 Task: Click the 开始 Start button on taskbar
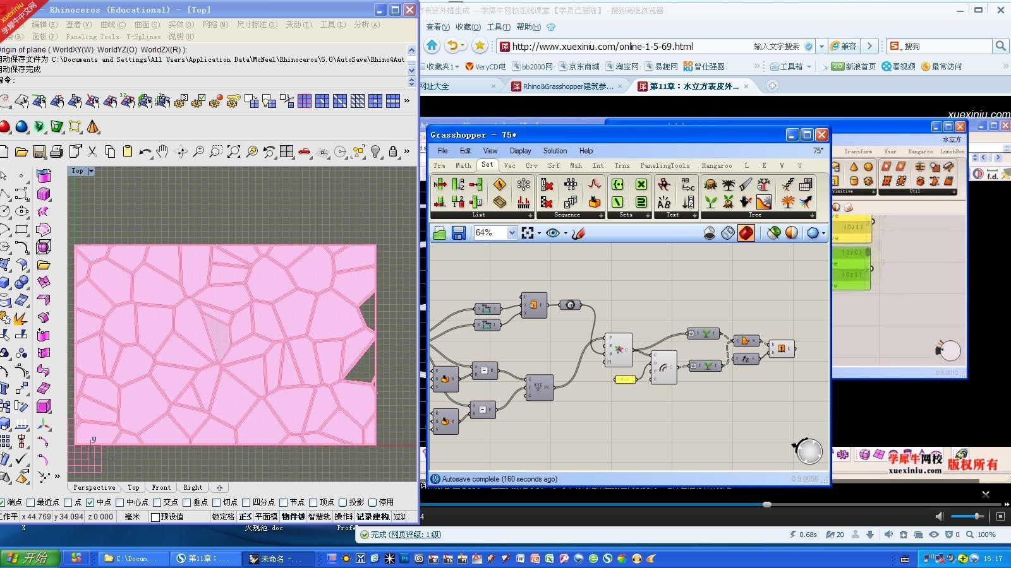[30, 558]
